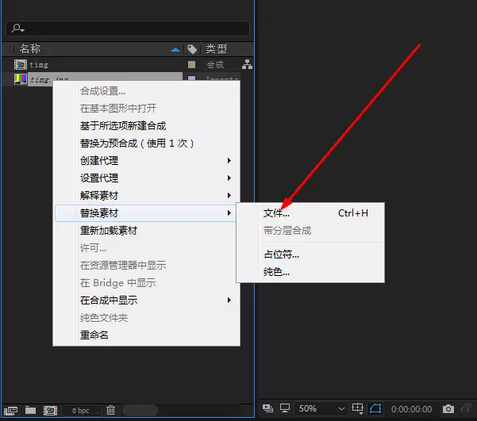The height and width of the screenshot is (421, 477).
Task: Toggle always preview this view icon
Action: click(267, 408)
